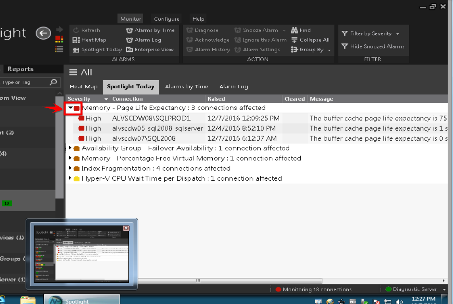Acknowledge the selected alarm

coord(208,40)
